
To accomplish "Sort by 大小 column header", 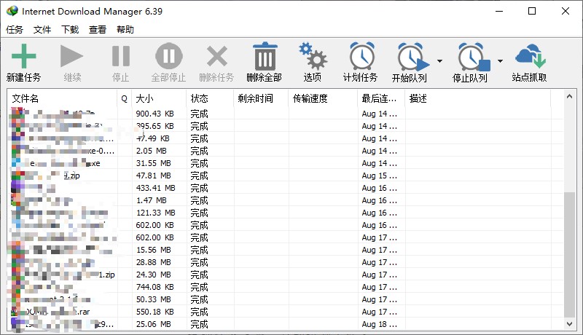I will pyautogui.click(x=159, y=98).
